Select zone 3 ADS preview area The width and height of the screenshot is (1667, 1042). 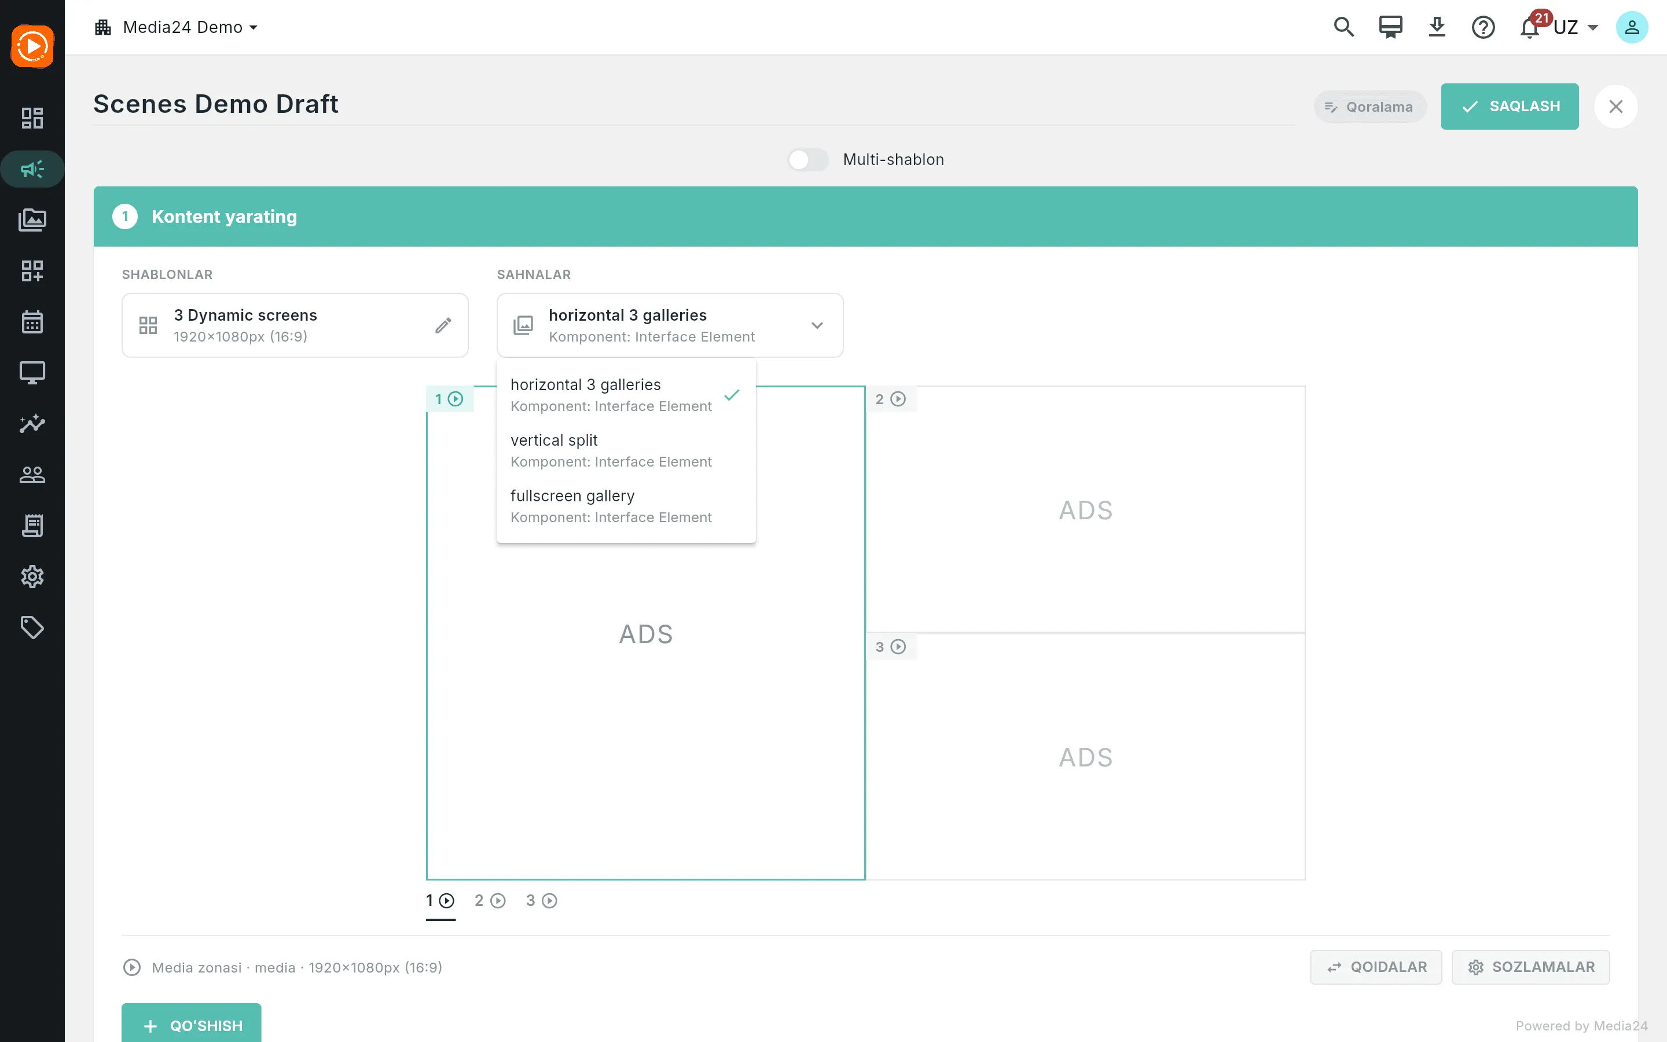(1085, 757)
